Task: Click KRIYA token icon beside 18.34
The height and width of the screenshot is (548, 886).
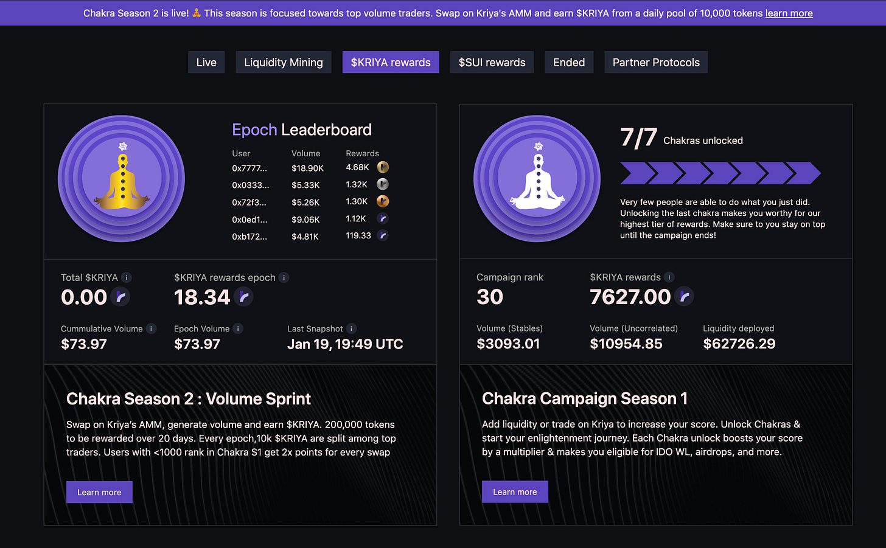Action: pyautogui.click(x=243, y=297)
